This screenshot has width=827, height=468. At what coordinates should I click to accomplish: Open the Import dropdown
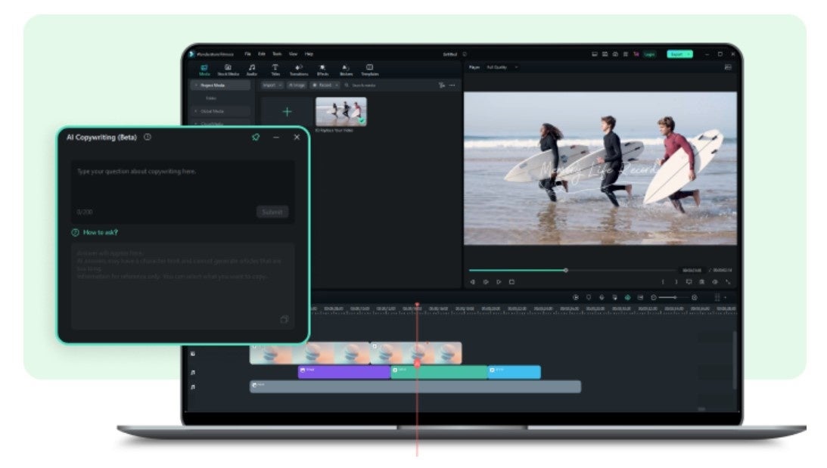[x=272, y=85]
